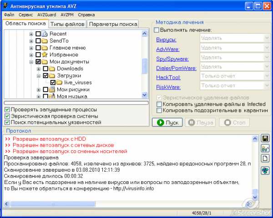The width and height of the screenshot is (273, 218).
Task: Toggle Поиск потенциальных уязвимостей checkbox
Action: pyautogui.click(x=7, y=122)
